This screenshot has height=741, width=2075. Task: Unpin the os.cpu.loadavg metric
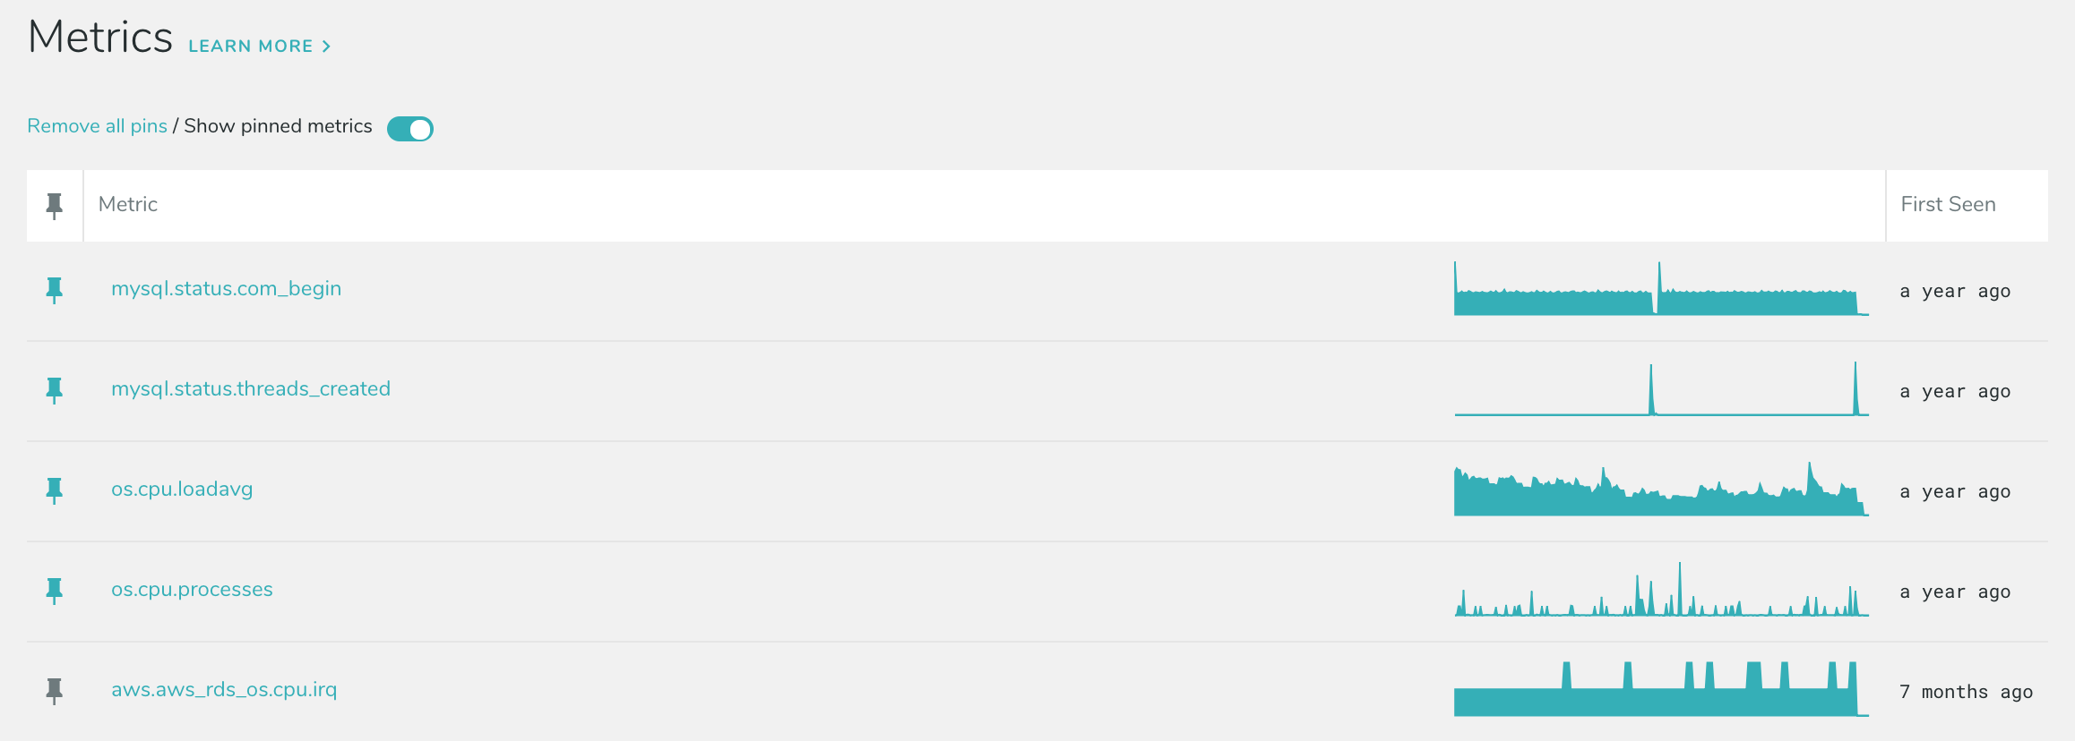(55, 490)
